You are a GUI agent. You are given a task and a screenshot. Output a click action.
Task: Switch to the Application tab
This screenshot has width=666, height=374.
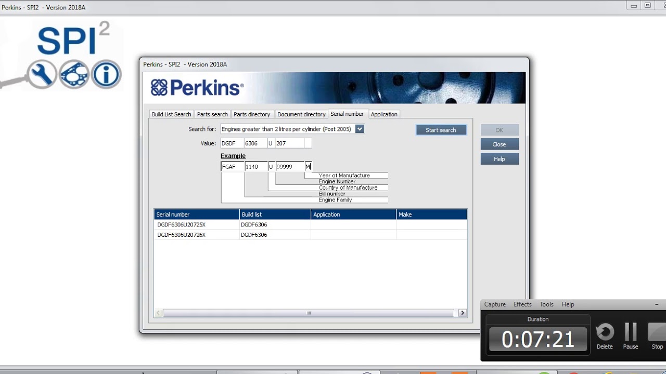point(384,114)
